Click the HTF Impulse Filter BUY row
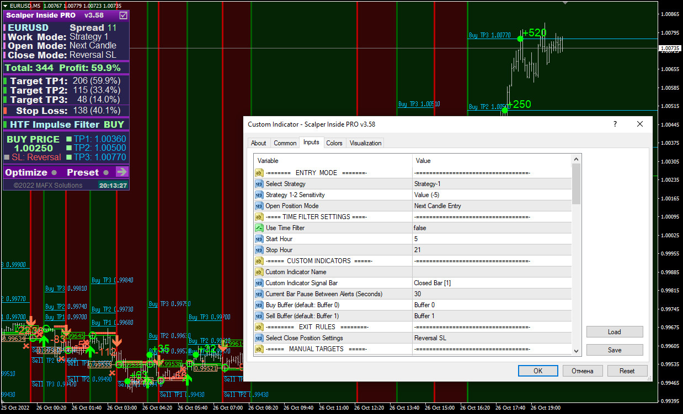Image resolution: width=683 pixels, height=414 pixels. pyautogui.click(x=66, y=124)
